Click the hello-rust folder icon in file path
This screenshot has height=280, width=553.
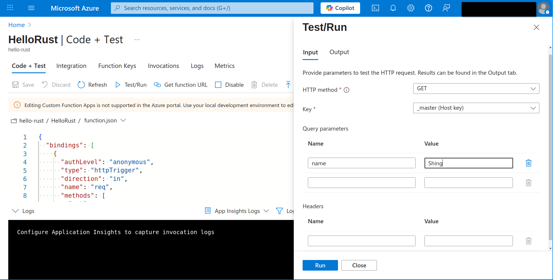(14, 121)
